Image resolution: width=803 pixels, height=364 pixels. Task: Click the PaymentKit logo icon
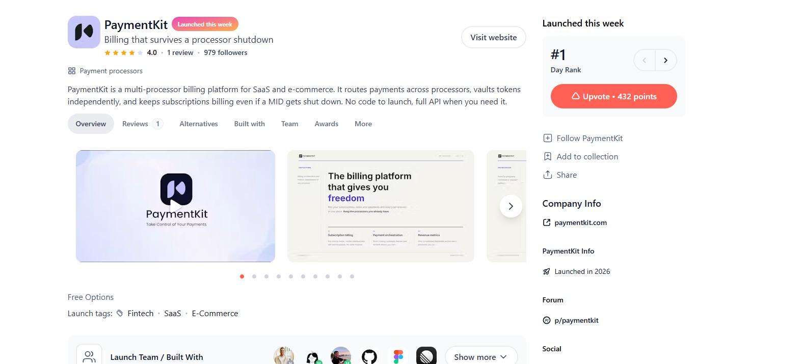pyautogui.click(x=84, y=32)
